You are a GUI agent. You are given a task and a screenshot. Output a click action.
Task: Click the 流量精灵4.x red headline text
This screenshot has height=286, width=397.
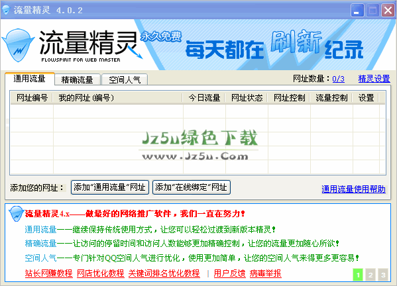coord(135,214)
